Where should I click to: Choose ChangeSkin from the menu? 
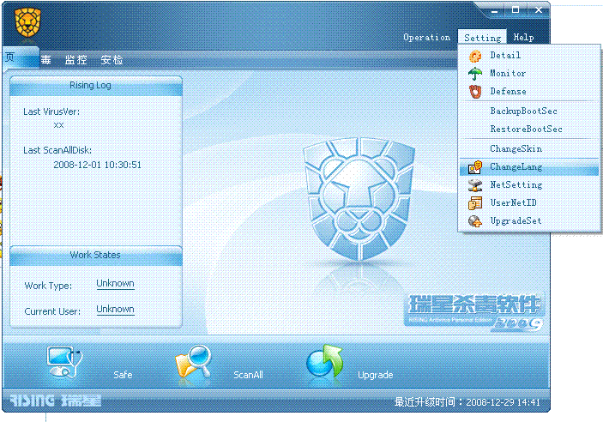(x=529, y=148)
